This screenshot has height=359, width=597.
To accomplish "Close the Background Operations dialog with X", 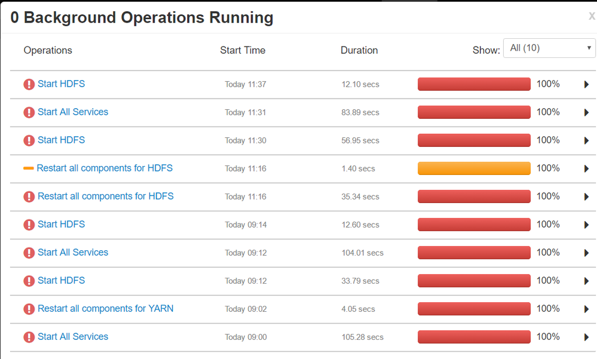I will [x=591, y=17].
